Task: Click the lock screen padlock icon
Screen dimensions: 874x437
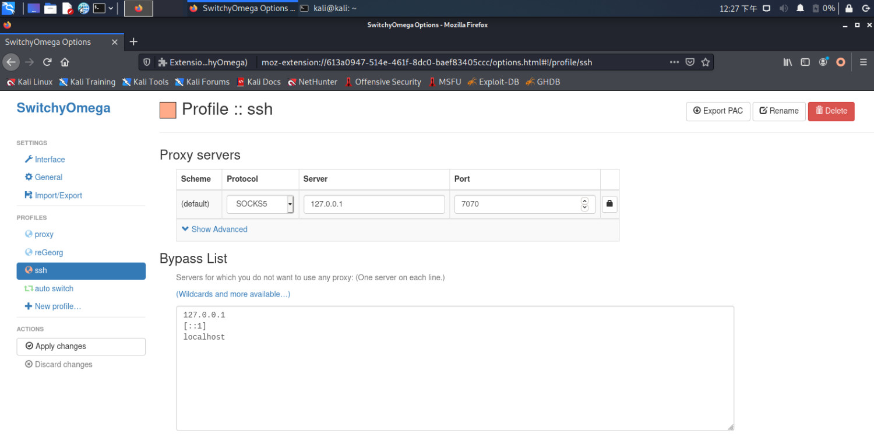Action: [x=849, y=8]
